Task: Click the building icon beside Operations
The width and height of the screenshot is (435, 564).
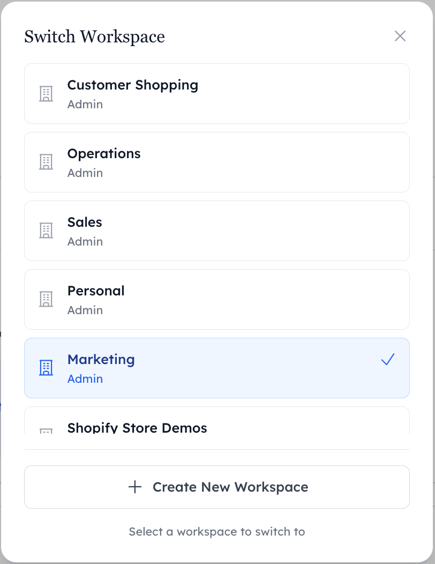Action: pos(46,162)
